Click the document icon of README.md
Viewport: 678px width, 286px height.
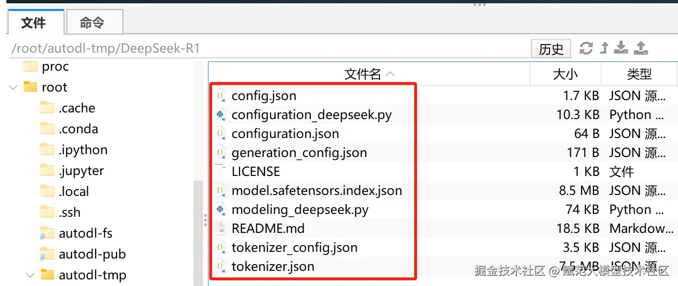point(220,229)
